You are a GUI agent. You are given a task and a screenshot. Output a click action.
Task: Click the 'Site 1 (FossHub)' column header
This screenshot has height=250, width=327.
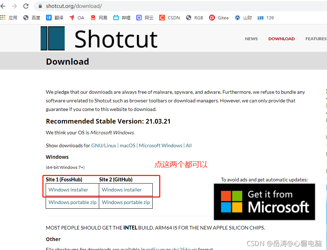(64, 180)
